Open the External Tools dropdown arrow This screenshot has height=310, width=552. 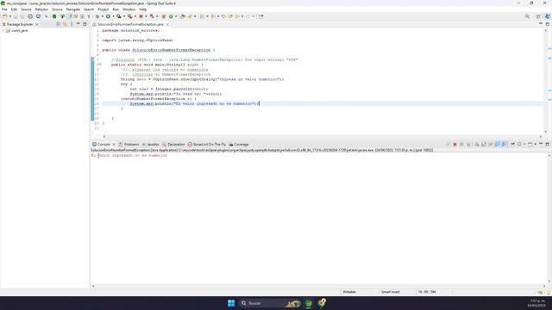[135, 16]
